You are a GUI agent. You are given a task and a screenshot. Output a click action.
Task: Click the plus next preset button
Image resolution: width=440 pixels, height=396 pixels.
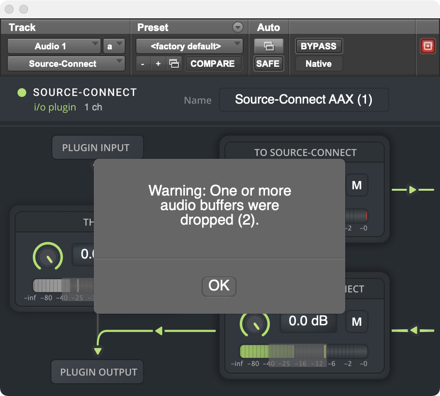(x=158, y=64)
